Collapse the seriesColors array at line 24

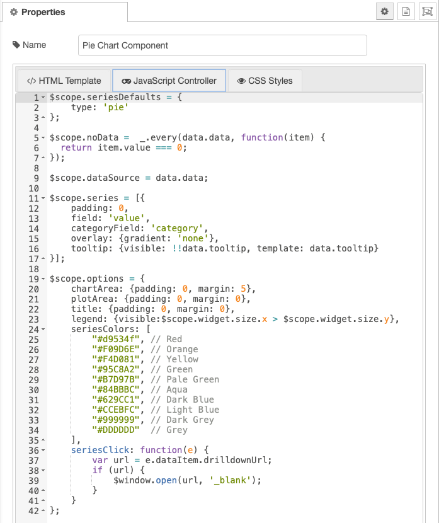pyautogui.click(x=43, y=330)
